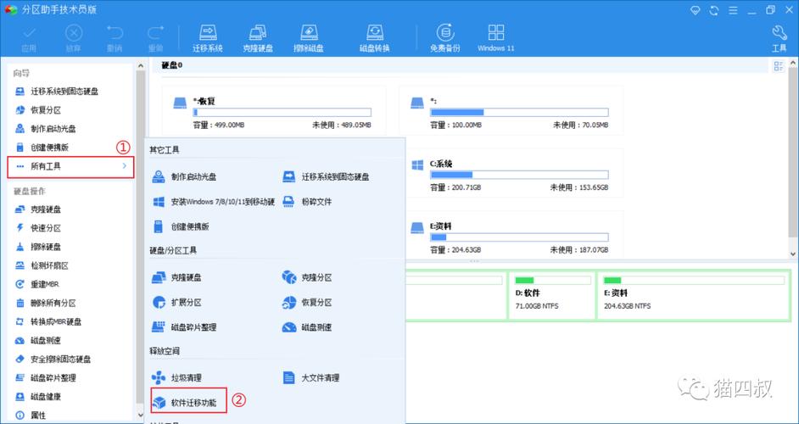Open the hamburger menu in title bar
Screen dimensions: 799x424
pyautogui.click(x=733, y=10)
